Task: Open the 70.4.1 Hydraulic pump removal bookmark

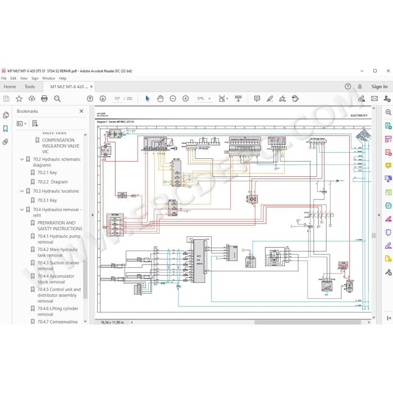Action: (x=59, y=239)
